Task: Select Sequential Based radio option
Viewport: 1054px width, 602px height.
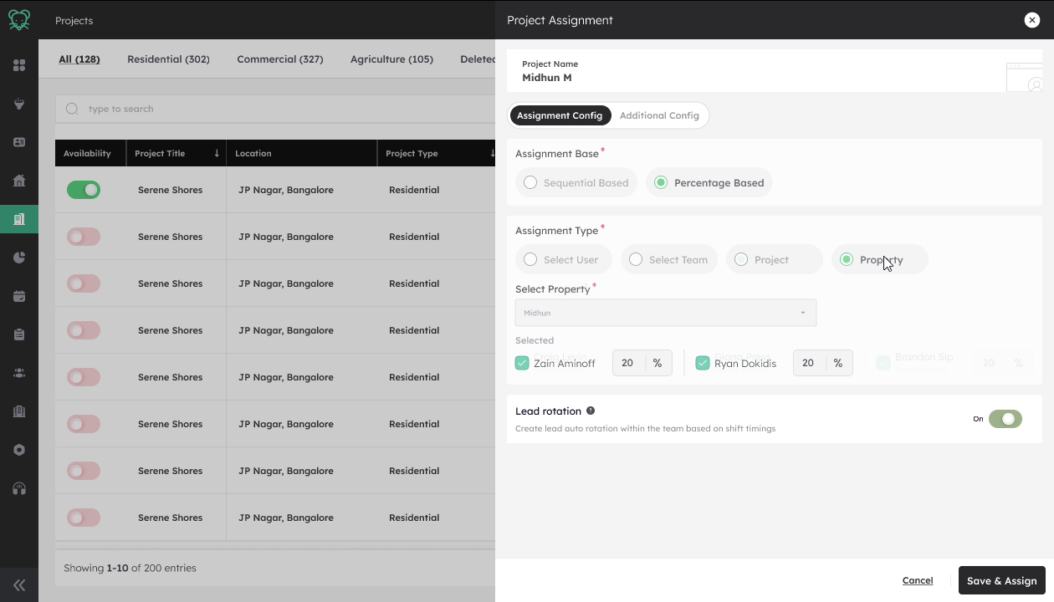Action: click(576, 182)
